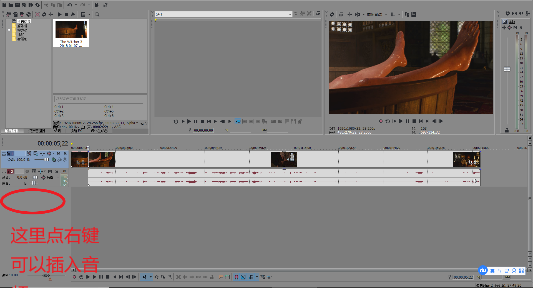Image resolution: width=533 pixels, height=288 pixels.
Task: Select the 所有媒体 tree item
Action: (24, 21)
